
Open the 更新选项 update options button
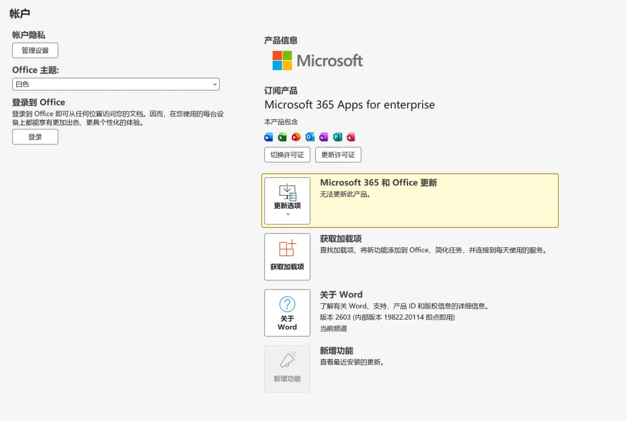click(x=287, y=201)
